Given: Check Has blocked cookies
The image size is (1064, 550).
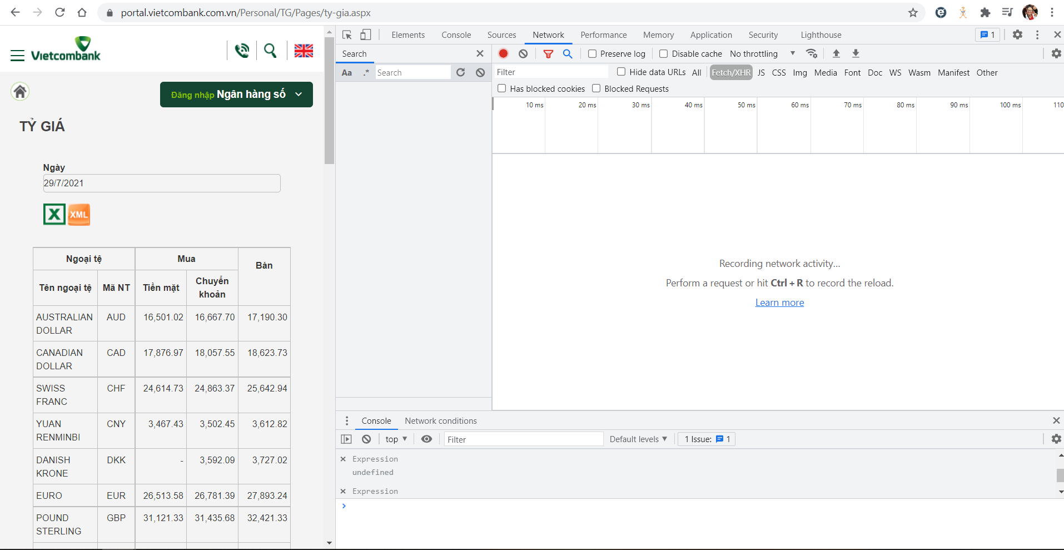Looking at the screenshot, I should (502, 88).
